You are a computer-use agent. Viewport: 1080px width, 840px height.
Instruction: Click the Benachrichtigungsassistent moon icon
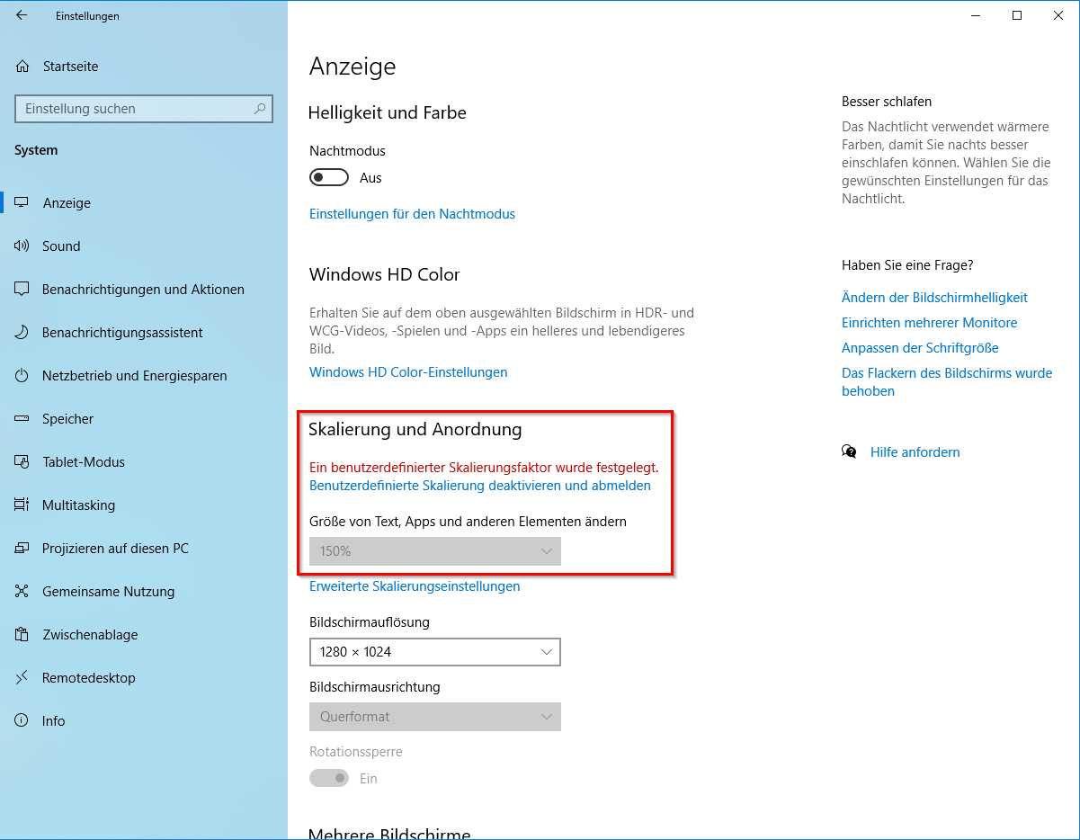coord(22,333)
